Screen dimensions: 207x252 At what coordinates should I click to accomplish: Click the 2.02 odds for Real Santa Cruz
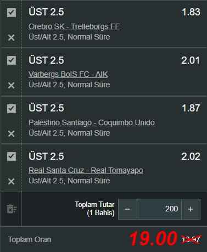click(191, 156)
